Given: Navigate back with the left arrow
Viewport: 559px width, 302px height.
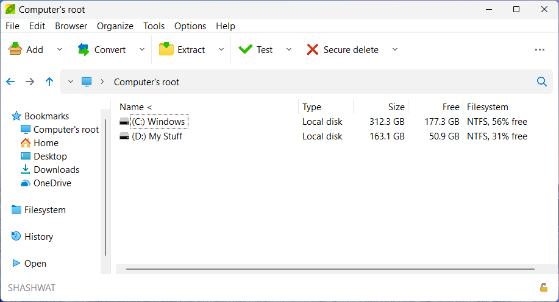Looking at the screenshot, I should pyautogui.click(x=10, y=82).
